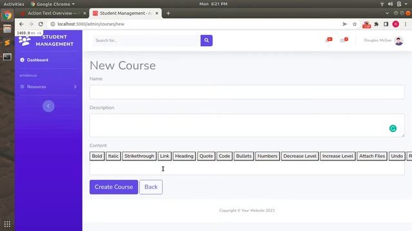This screenshot has width=412, height=231.
Task: Open the Dashboard sidebar link
Action: click(37, 60)
